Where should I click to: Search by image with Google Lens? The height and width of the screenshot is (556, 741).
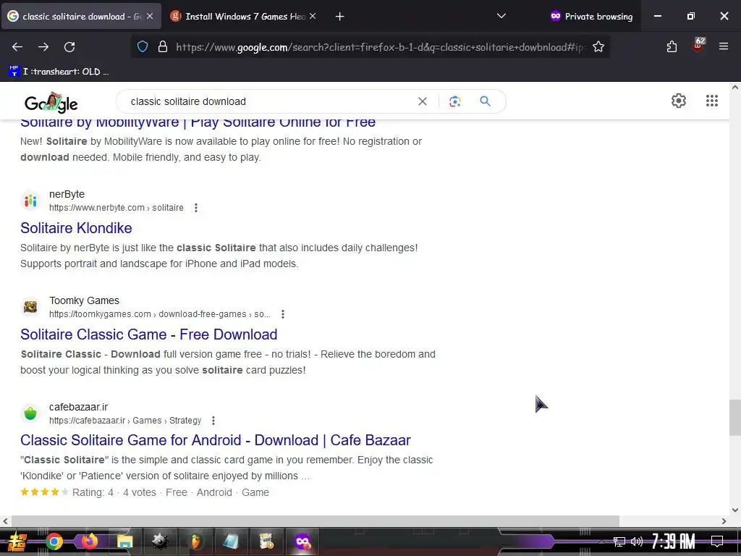click(x=454, y=101)
